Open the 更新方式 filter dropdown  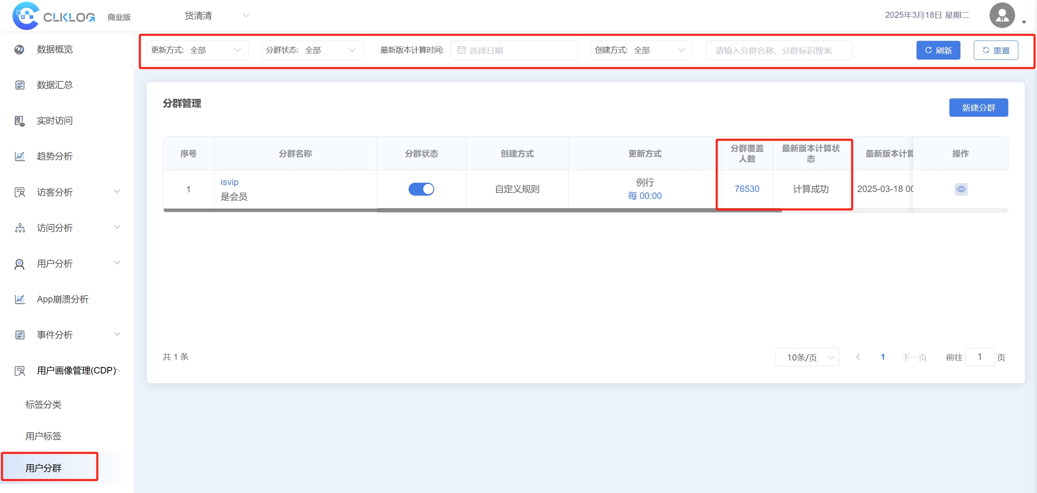tap(197, 50)
